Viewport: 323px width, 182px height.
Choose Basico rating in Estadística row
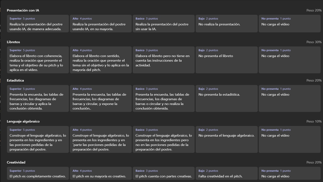(164, 98)
